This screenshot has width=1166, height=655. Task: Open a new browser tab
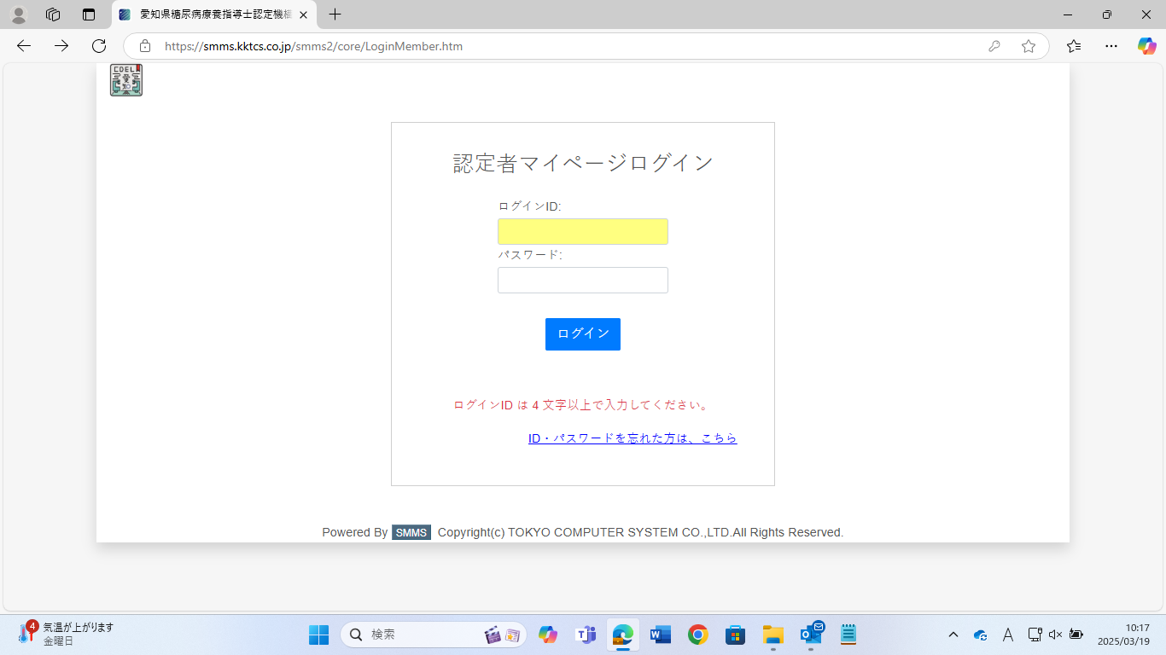pos(335,14)
